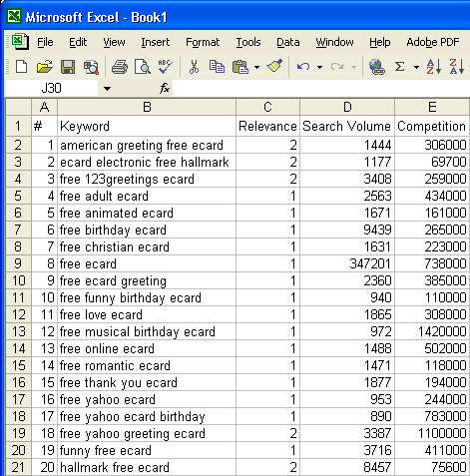Click the Relevance header cell

click(x=267, y=126)
